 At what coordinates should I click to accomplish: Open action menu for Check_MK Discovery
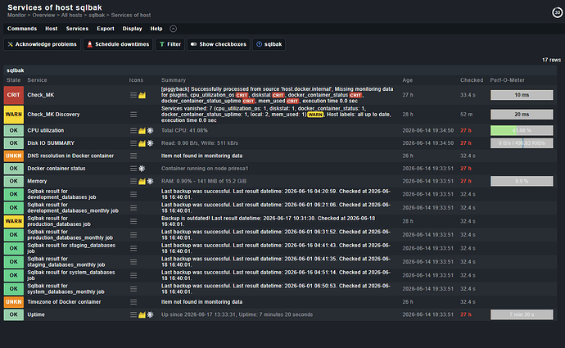click(133, 115)
